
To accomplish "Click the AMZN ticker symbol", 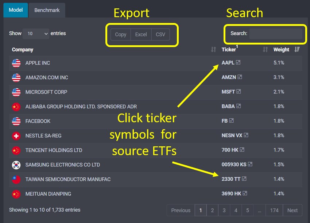I will click(x=229, y=77).
